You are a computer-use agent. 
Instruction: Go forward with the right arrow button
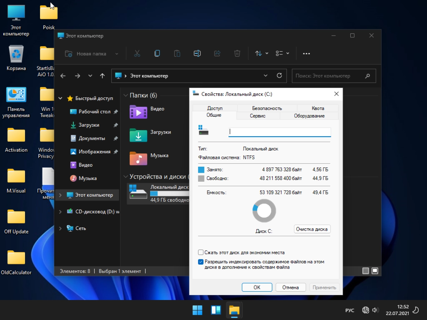(x=77, y=76)
